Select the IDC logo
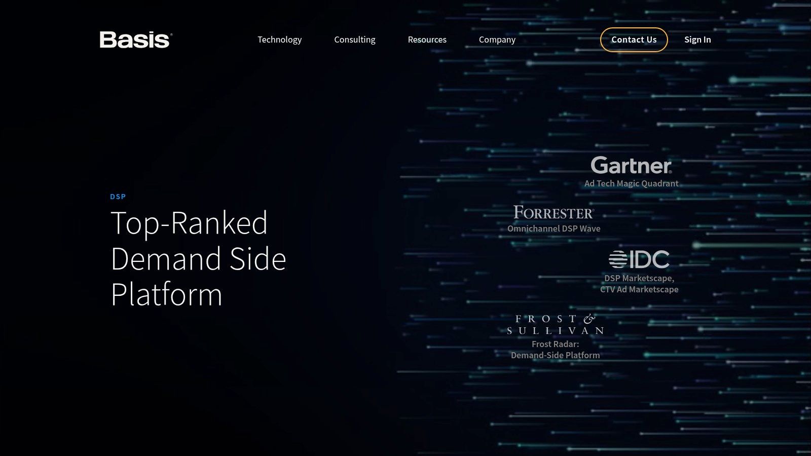The image size is (811, 456). [640, 259]
